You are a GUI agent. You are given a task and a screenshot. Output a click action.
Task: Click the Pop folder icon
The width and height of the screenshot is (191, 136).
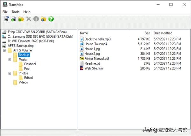[x=20, y=68]
